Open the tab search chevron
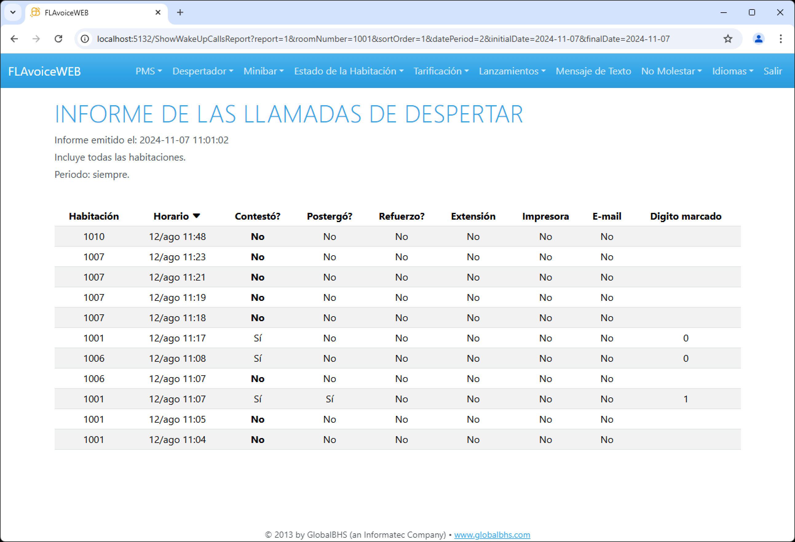Viewport: 795px width, 542px height. click(13, 13)
